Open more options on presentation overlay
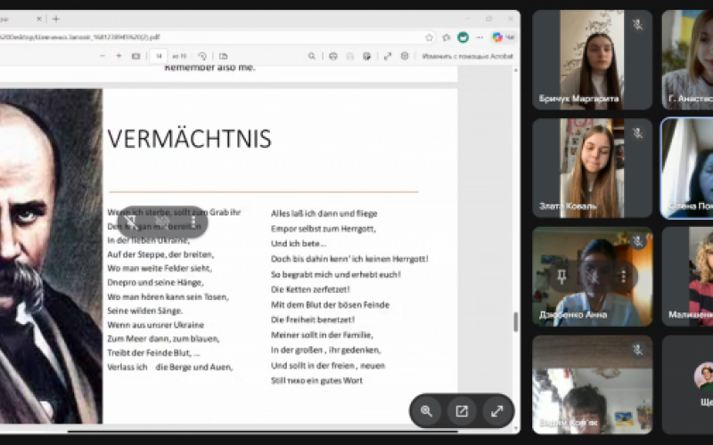 [x=193, y=221]
